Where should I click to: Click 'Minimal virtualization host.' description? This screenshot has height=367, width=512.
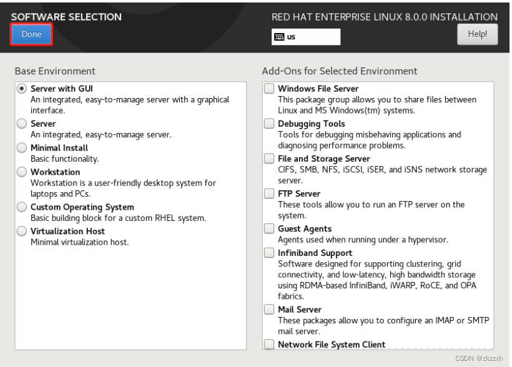click(x=80, y=242)
